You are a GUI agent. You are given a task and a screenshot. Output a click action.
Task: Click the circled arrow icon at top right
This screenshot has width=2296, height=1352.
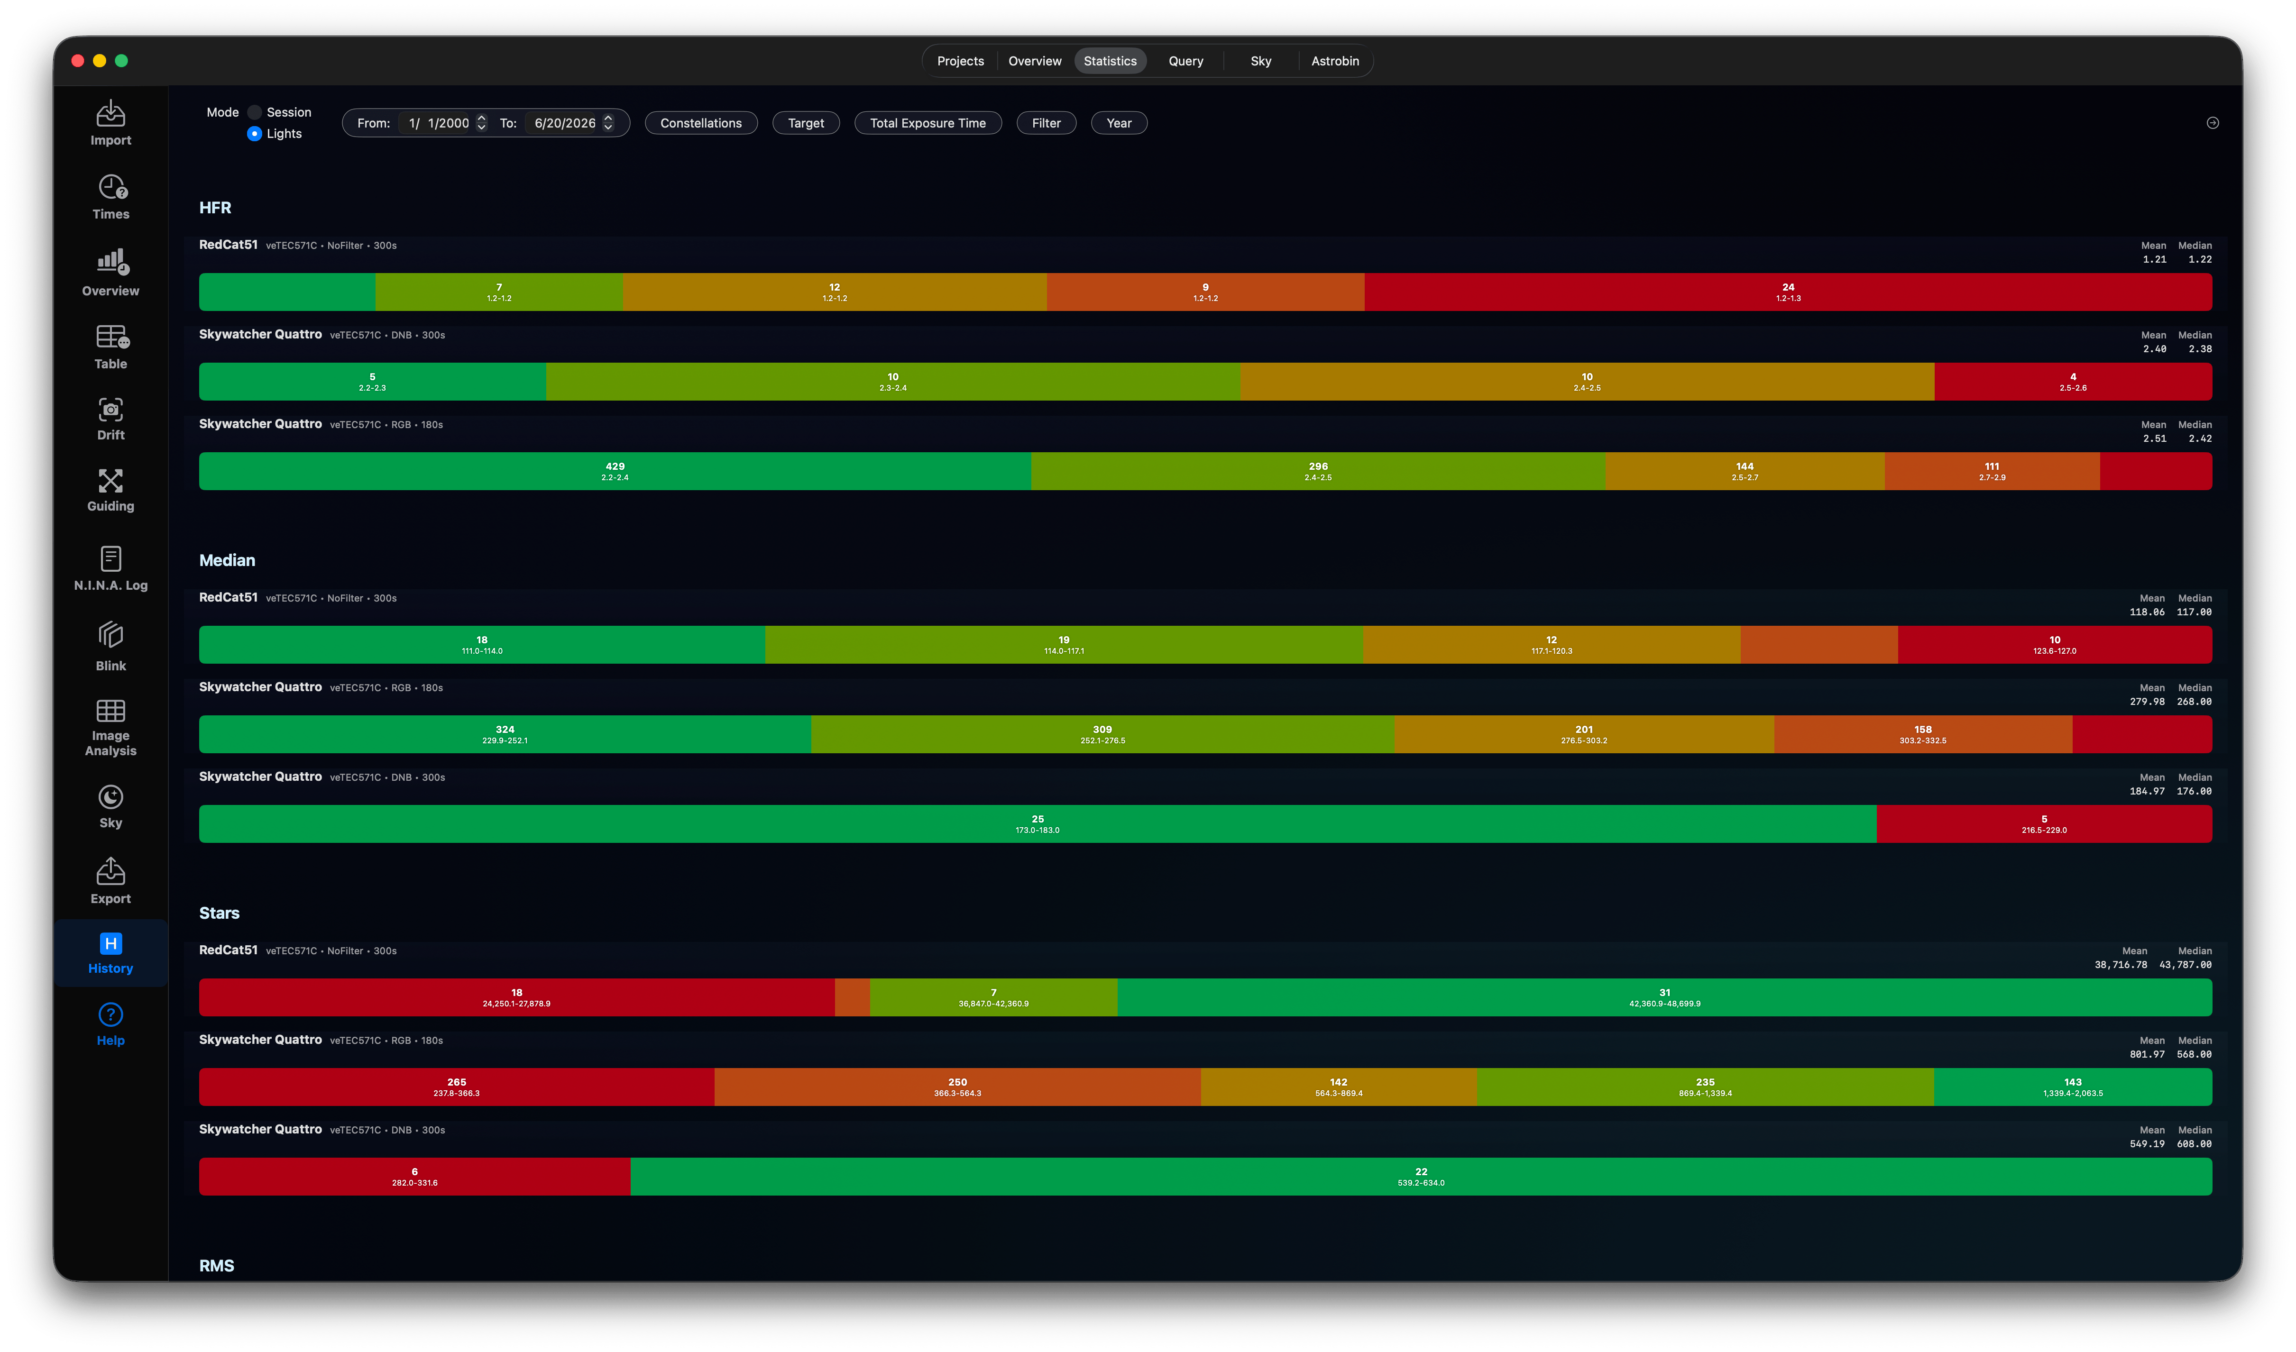[x=2212, y=123]
